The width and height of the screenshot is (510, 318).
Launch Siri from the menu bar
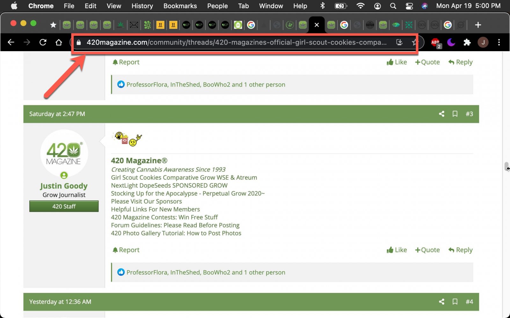pyautogui.click(x=425, y=6)
